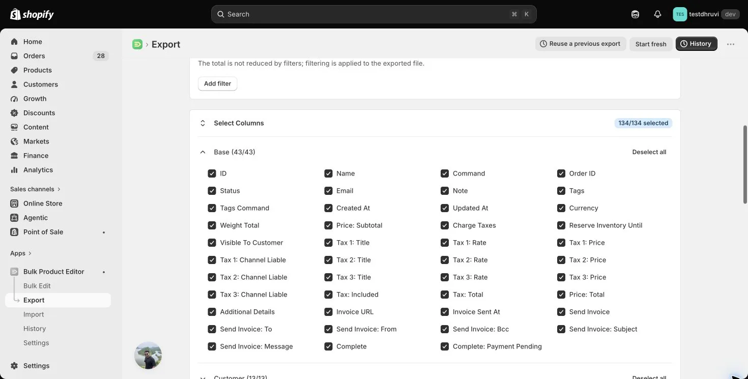Screen dimensions: 748x379
Task: Uncheck the Additional Details checkbox
Action: pos(212,312)
